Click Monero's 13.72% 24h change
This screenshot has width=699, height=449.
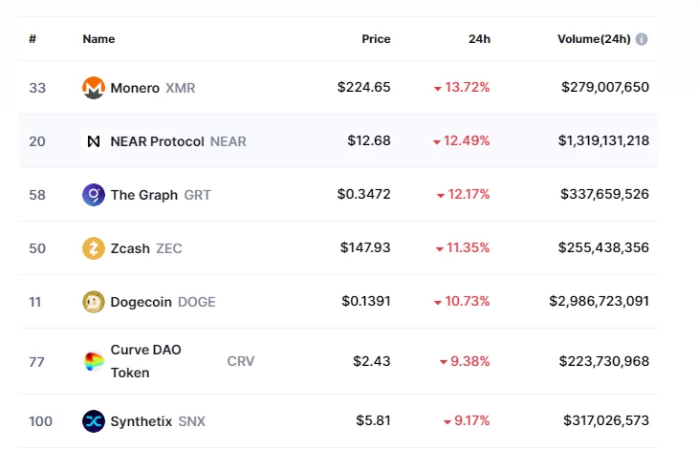click(x=467, y=88)
